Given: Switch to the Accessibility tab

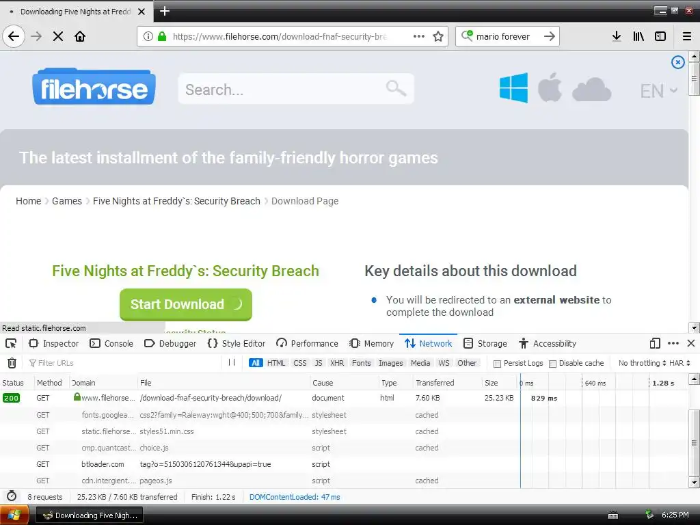Looking at the screenshot, I should [548, 343].
